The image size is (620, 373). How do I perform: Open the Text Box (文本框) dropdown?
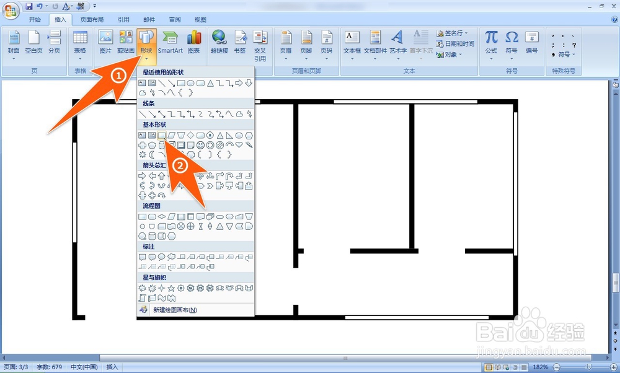pos(352,45)
